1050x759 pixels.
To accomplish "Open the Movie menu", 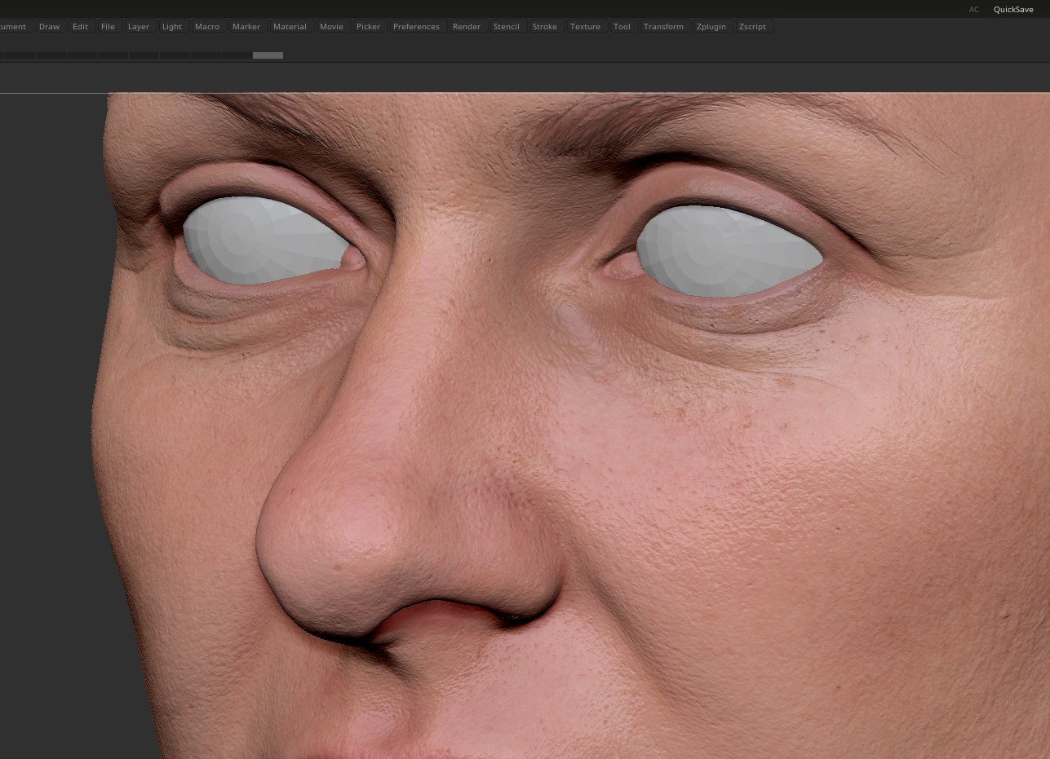I will click(331, 27).
